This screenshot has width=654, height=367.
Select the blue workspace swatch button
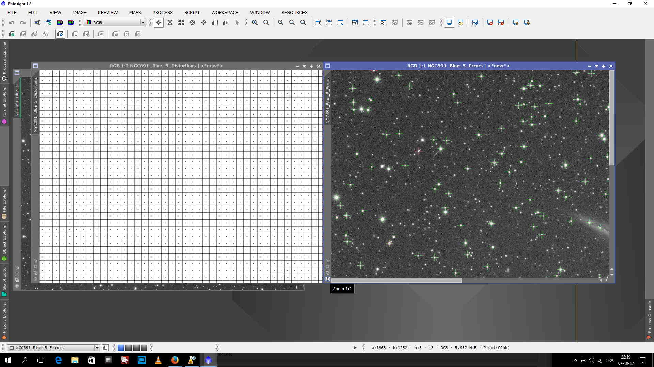tap(121, 348)
